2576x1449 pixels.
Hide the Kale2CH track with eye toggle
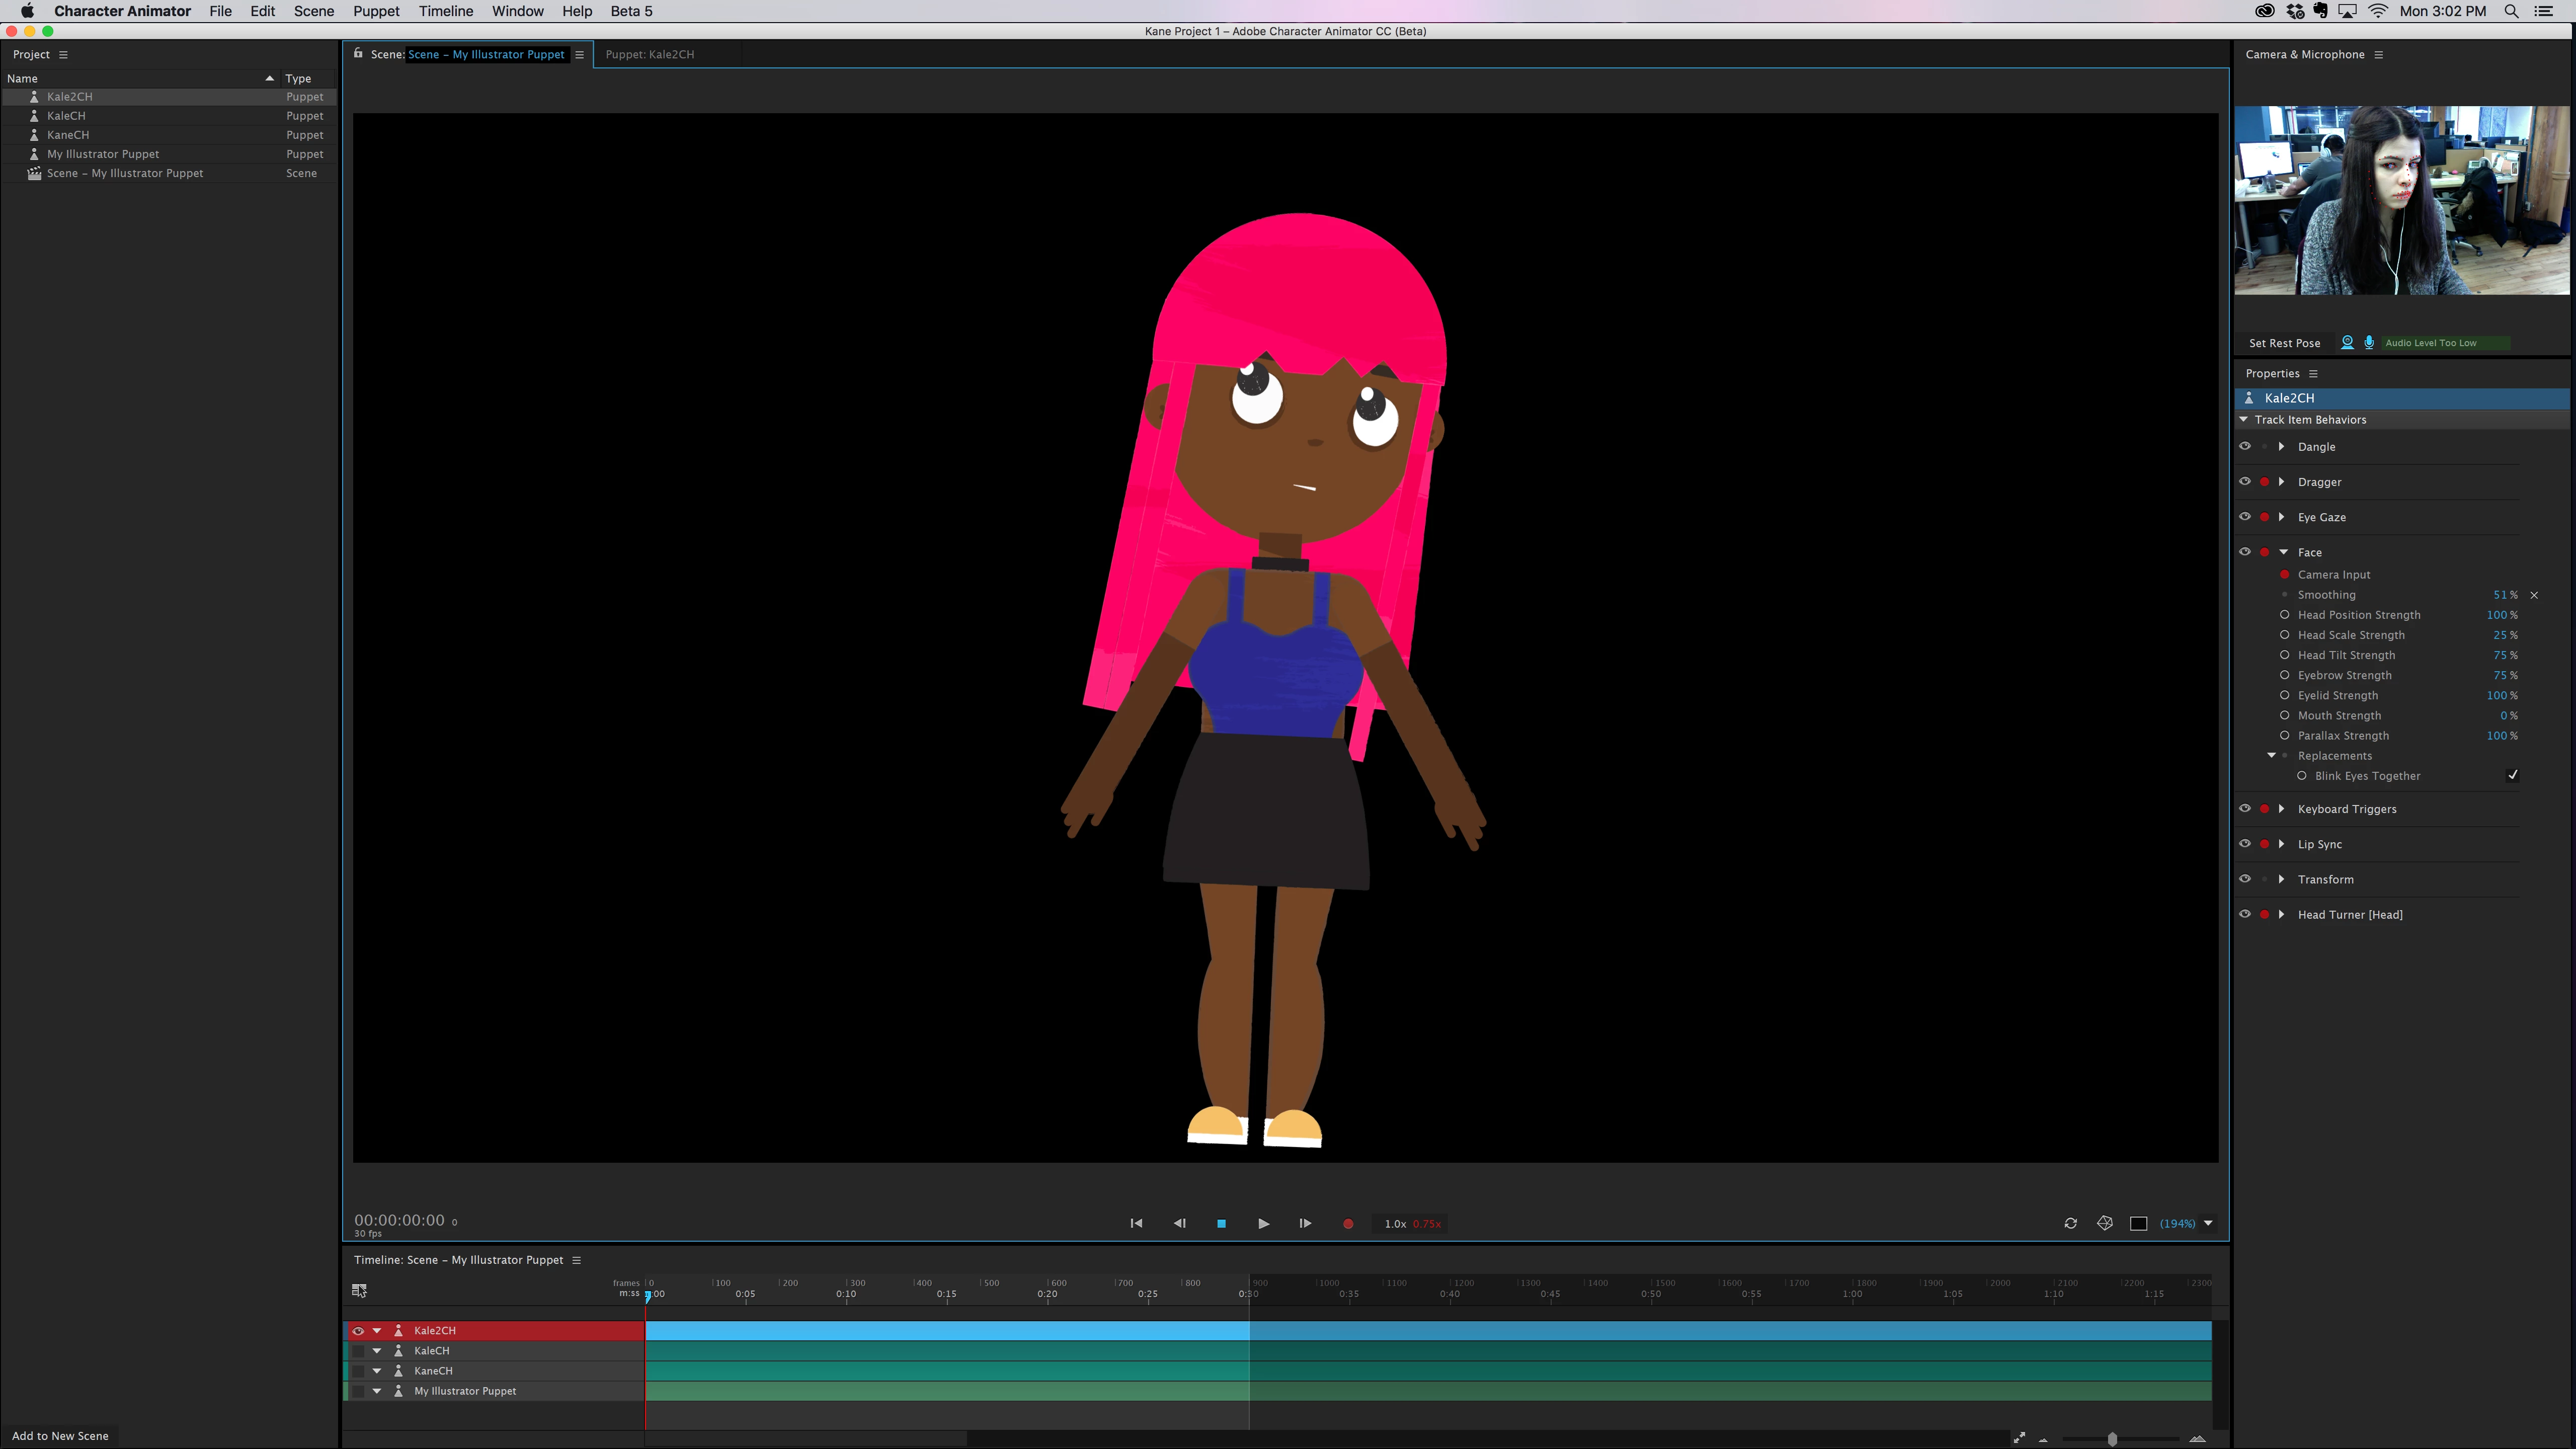(358, 1330)
